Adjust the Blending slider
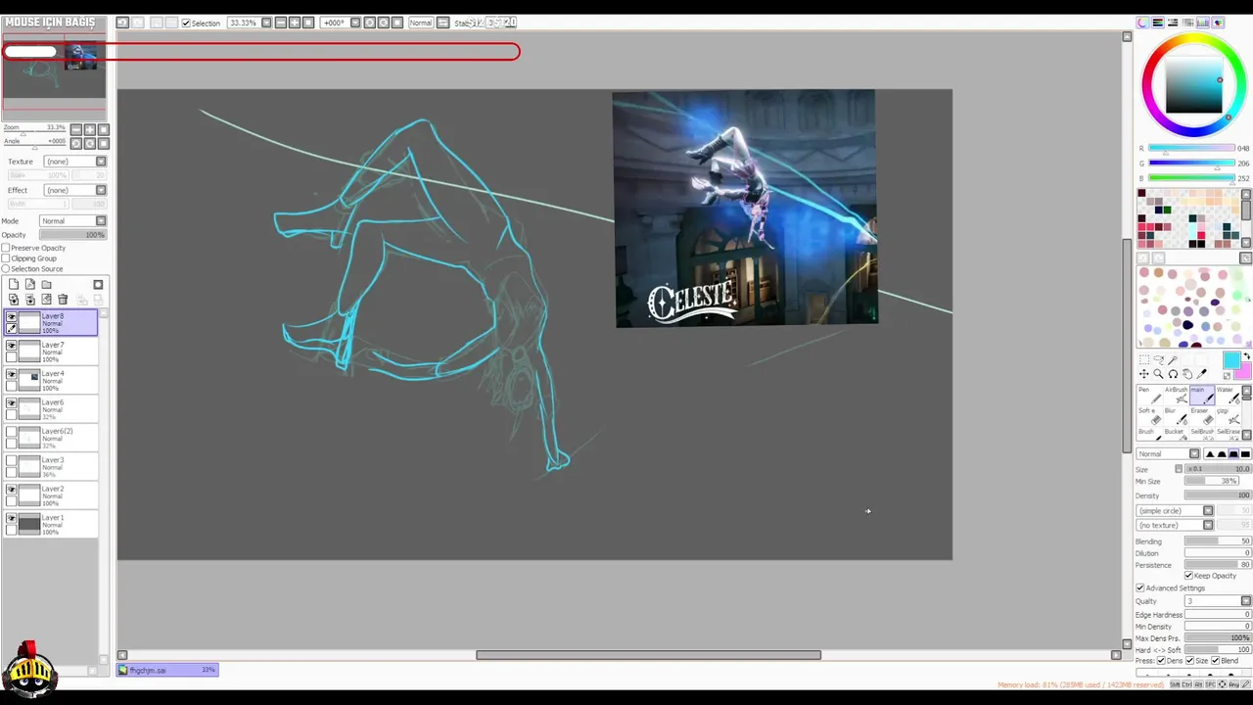 click(x=1218, y=541)
